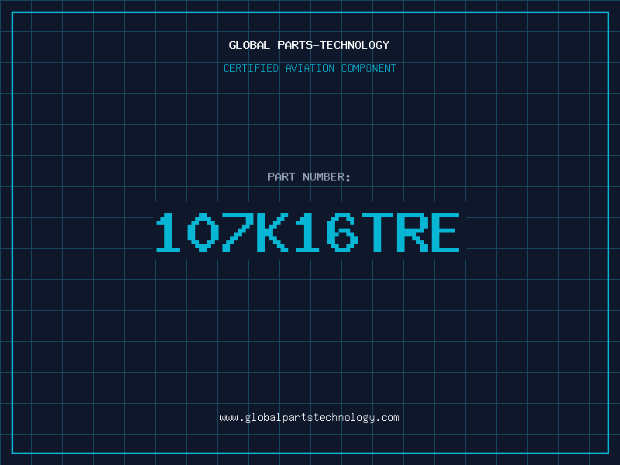The width and height of the screenshot is (620, 465).
Task: Click the GLOBAL PARTS-TECHNOLOGY heading
Action: click(x=309, y=45)
